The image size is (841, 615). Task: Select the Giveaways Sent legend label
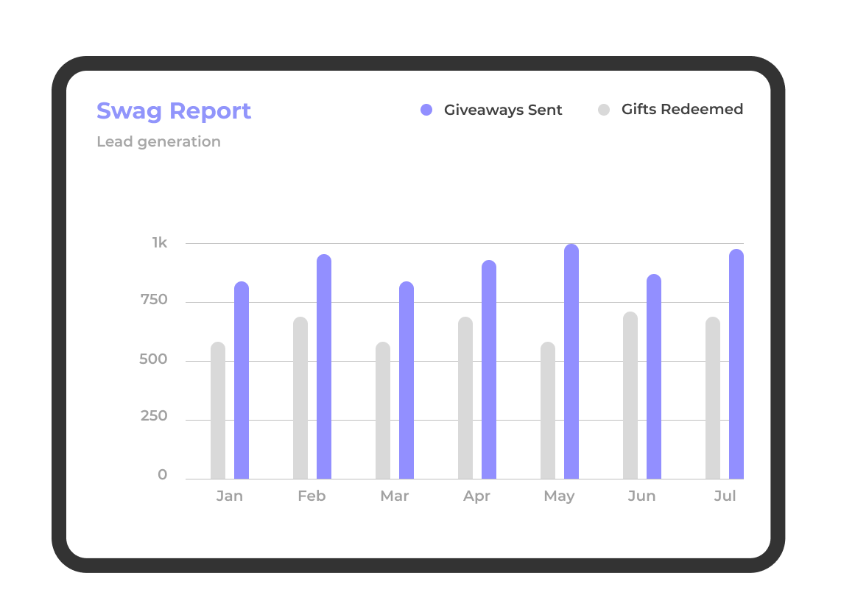(503, 109)
